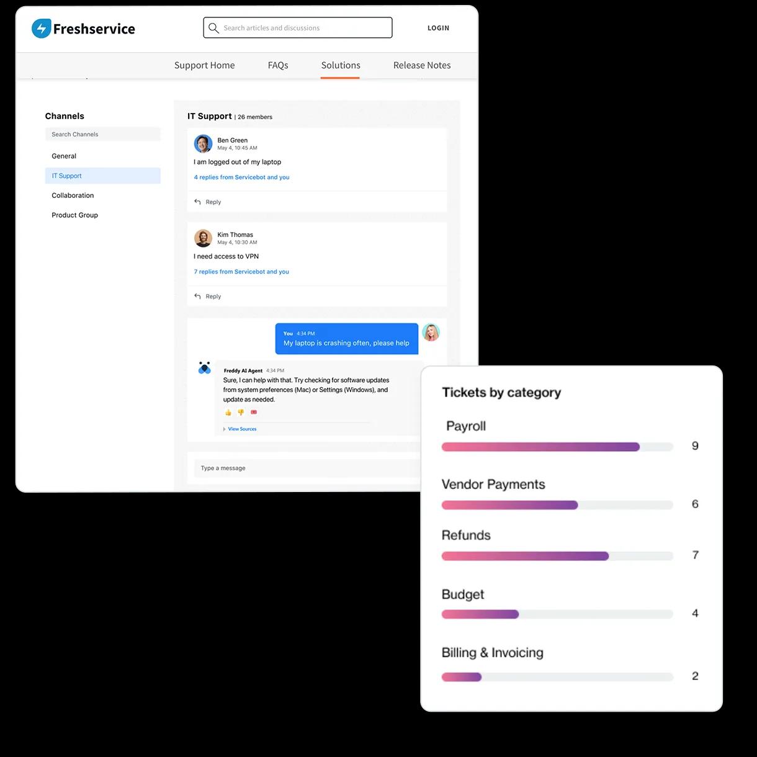The height and width of the screenshot is (757, 757).
Task: Click the name 'Kim Thomas'
Action: [235, 235]
